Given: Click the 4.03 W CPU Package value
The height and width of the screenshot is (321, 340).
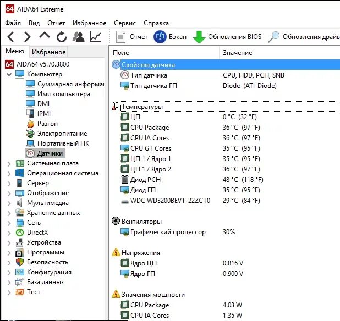Looking at the screenshot, I should [x=232, y=305].
